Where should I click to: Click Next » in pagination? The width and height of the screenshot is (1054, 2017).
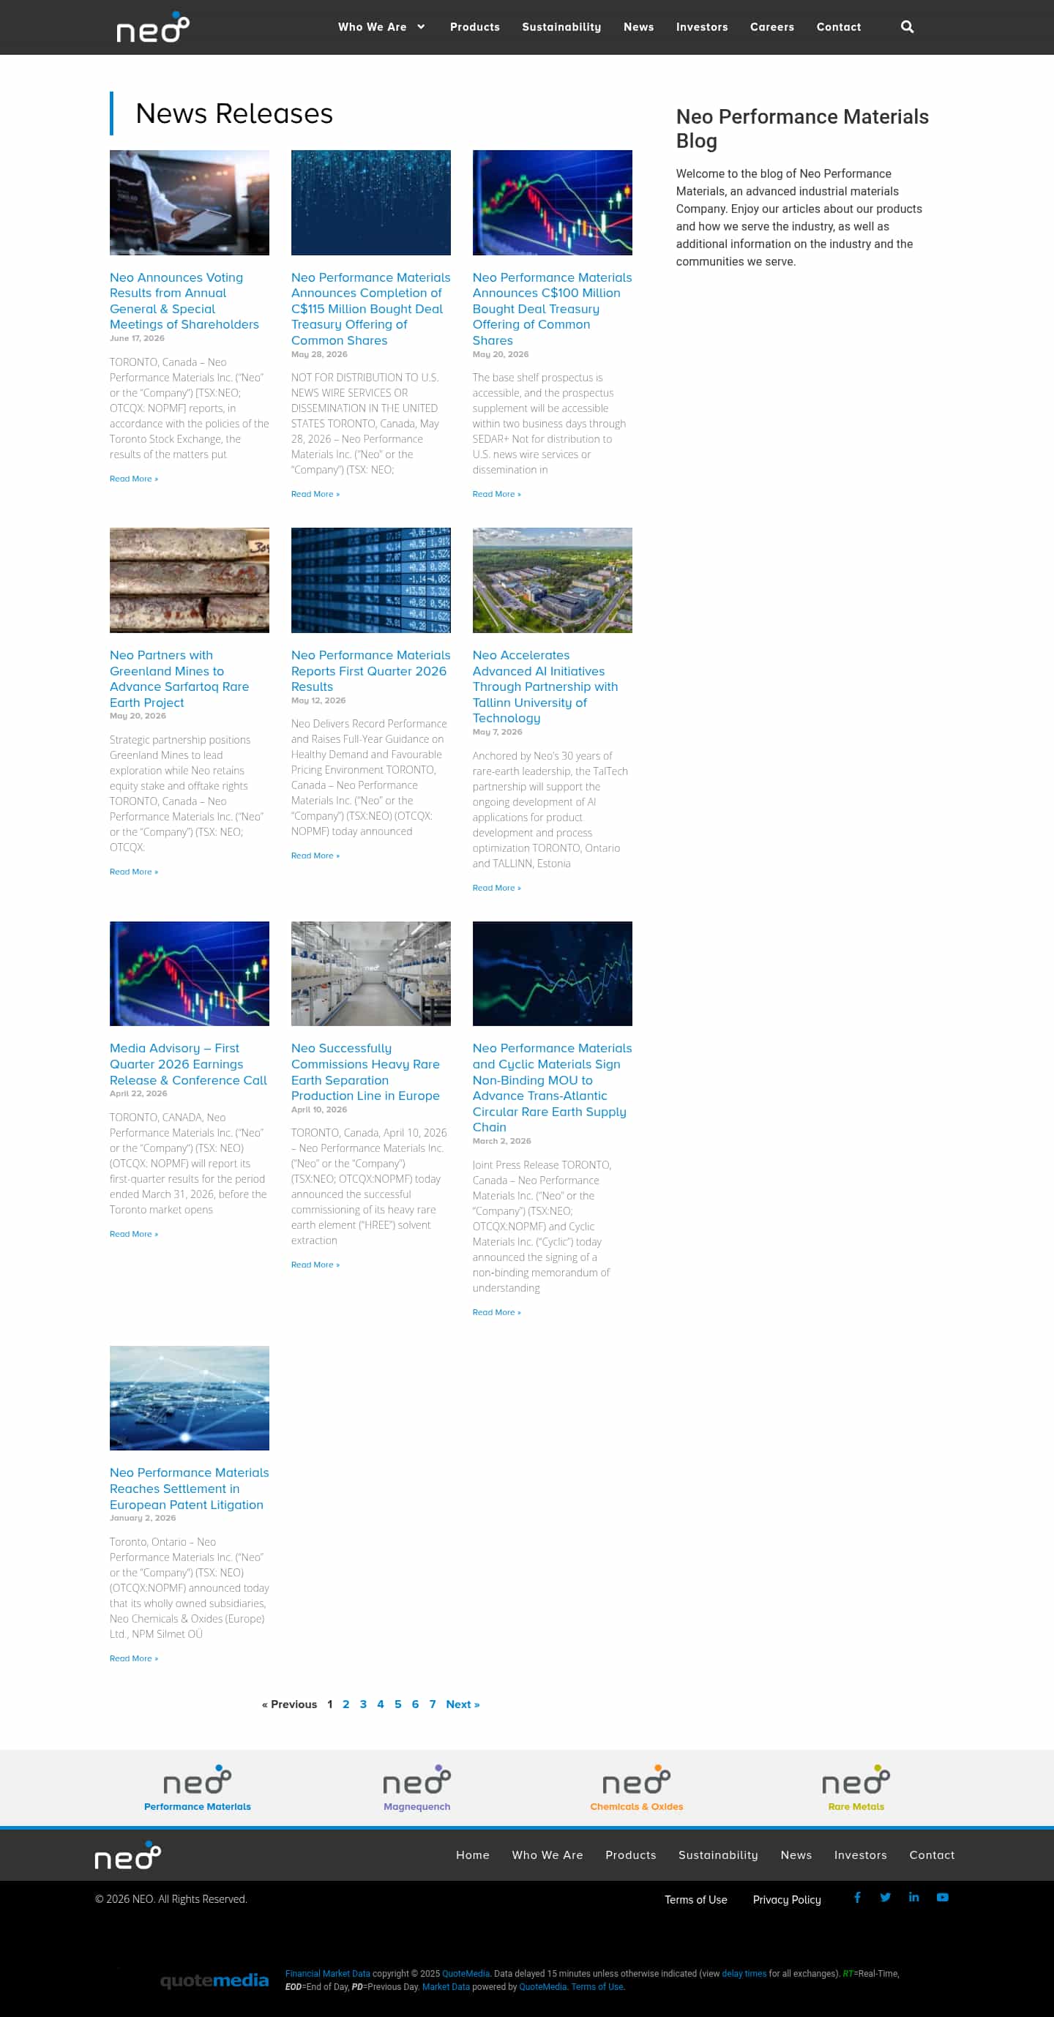[463, 1704]
